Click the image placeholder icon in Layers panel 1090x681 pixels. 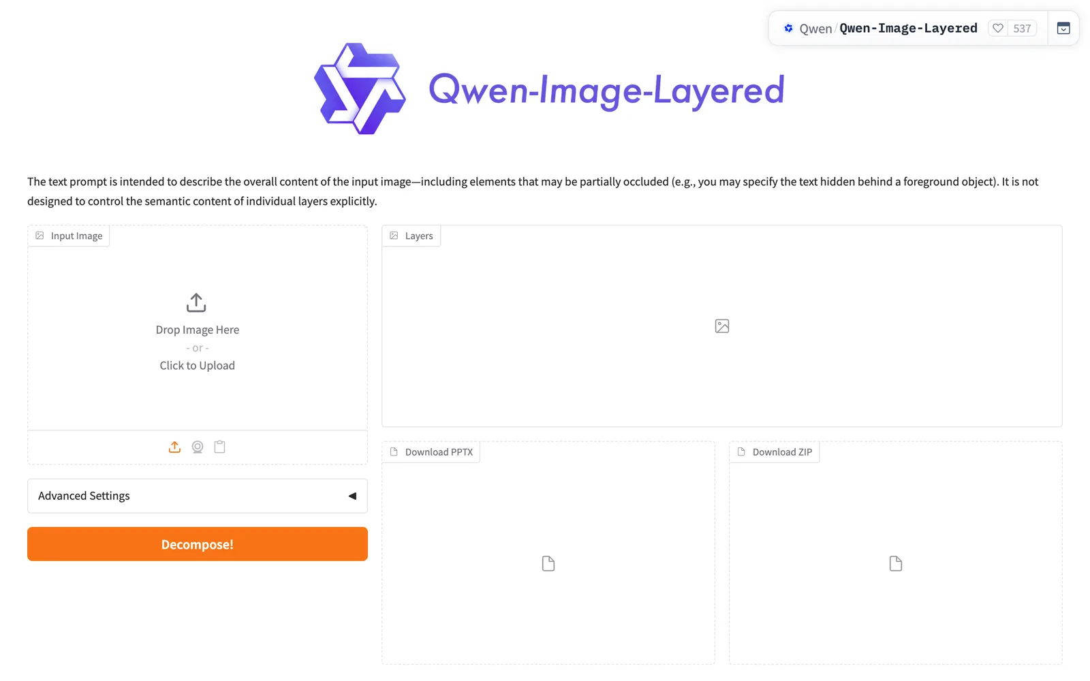pos(722,326)
